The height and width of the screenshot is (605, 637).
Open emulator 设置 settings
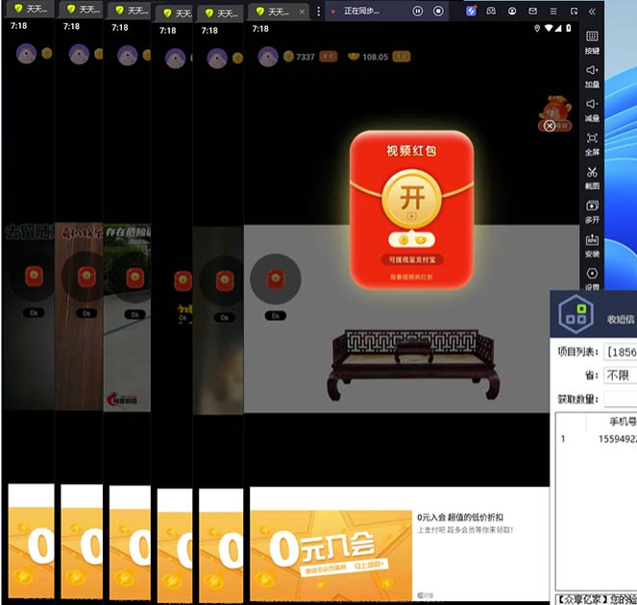[592, 278]
